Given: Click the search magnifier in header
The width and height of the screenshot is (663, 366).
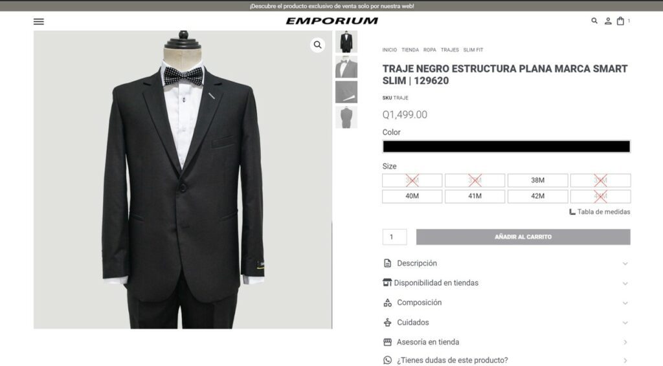Looking at the screenshot, I should click(x=594, y=21).
